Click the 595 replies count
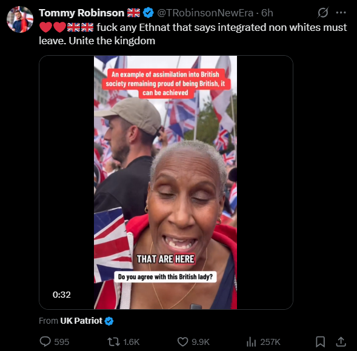Screen dimensions: 357x351 (x=61, y=342)
